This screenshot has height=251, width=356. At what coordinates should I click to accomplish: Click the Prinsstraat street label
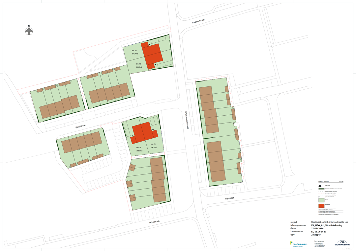[x=154, y=222]
